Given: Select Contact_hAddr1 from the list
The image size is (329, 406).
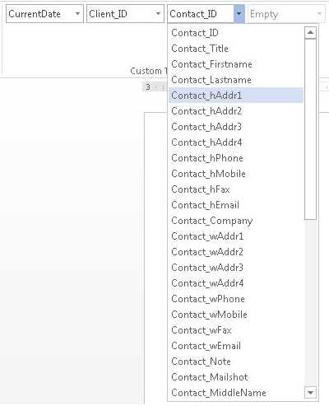Looking at the screenshot, I should click(x=236, y=96).
